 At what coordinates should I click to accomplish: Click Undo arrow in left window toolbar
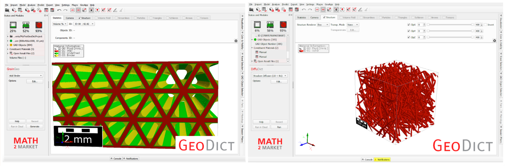(59, 10)
